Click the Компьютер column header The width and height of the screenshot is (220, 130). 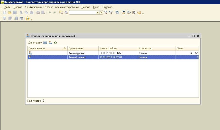coord(157,48)
